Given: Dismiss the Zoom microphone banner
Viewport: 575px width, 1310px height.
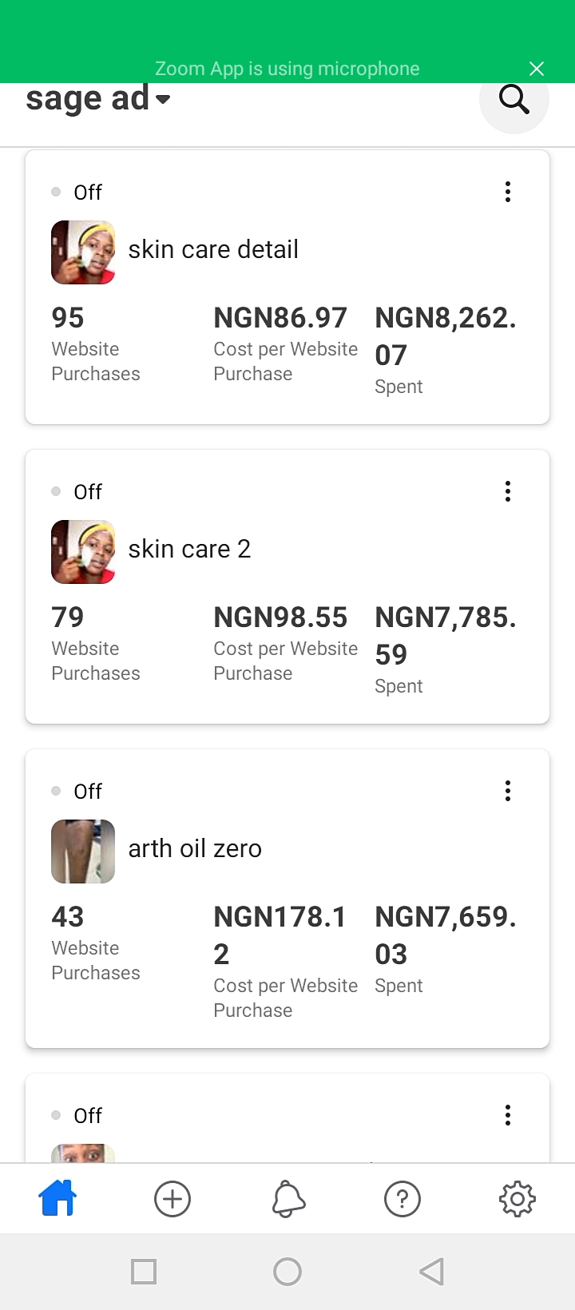Looking at the screenshot, I should pyautogui.click(x=537, y=69).
